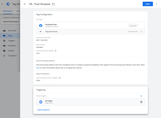Open Triggers in the sidebar
The height and width of the screenshot is (118, 161).
pyautogui.click(x=10, y=41)
